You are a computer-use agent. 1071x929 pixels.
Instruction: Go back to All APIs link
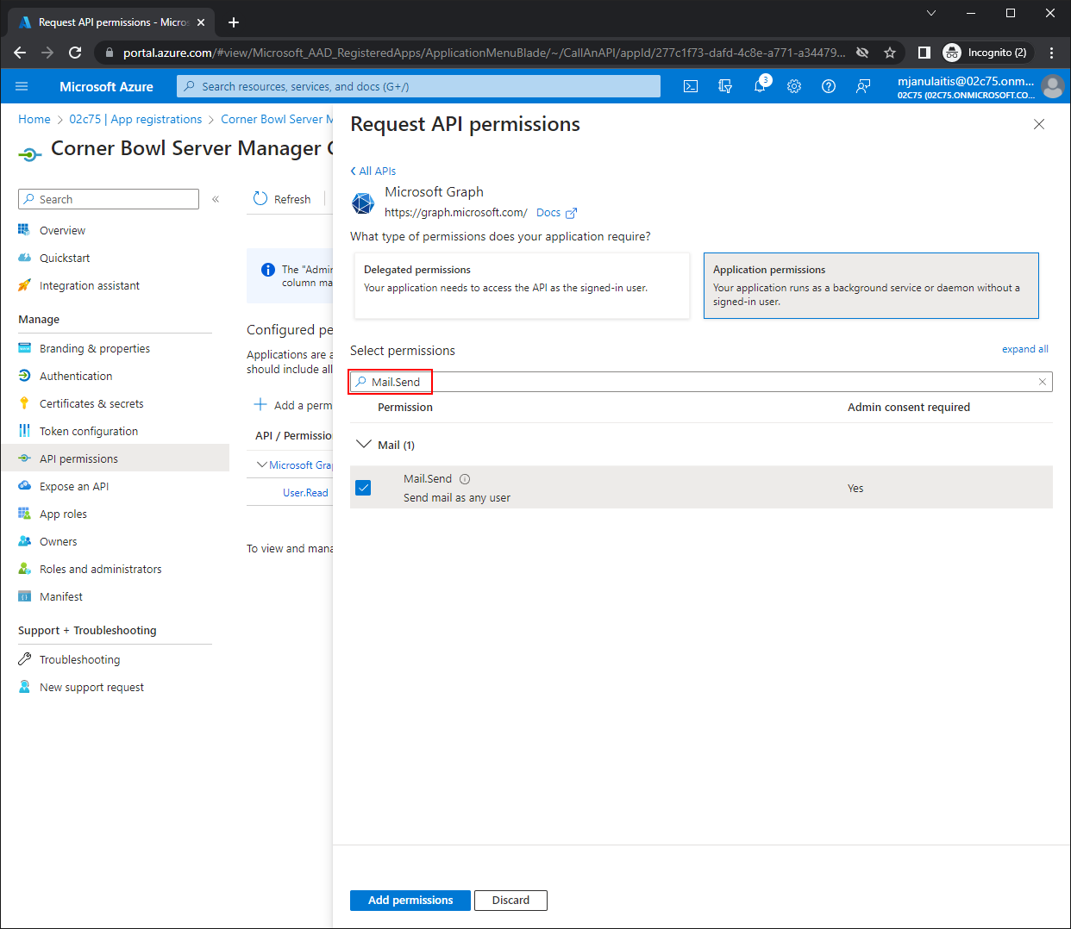click(374, 171)
